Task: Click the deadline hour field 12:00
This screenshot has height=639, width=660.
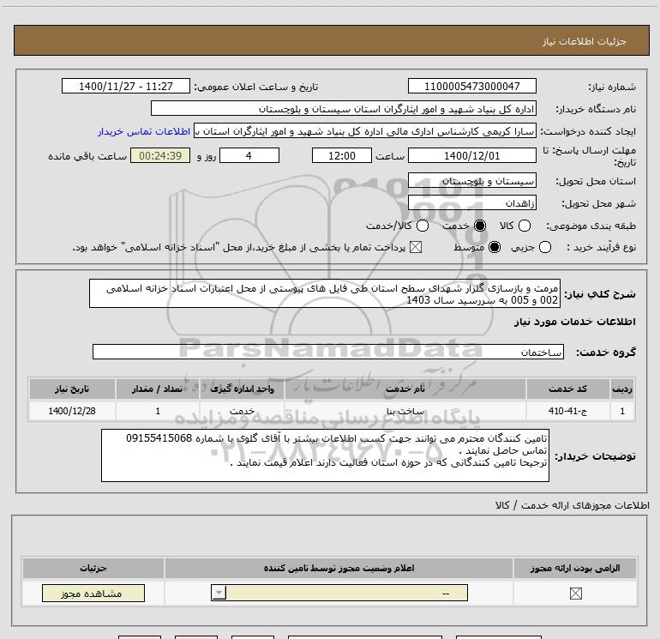Action: coord(342,155)
